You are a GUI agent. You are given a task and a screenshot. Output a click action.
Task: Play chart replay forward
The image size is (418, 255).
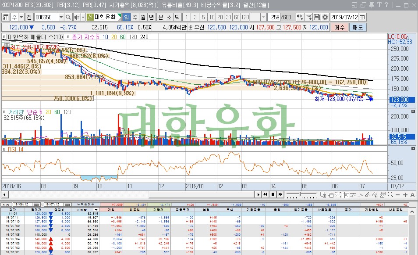tap(258, 194)
